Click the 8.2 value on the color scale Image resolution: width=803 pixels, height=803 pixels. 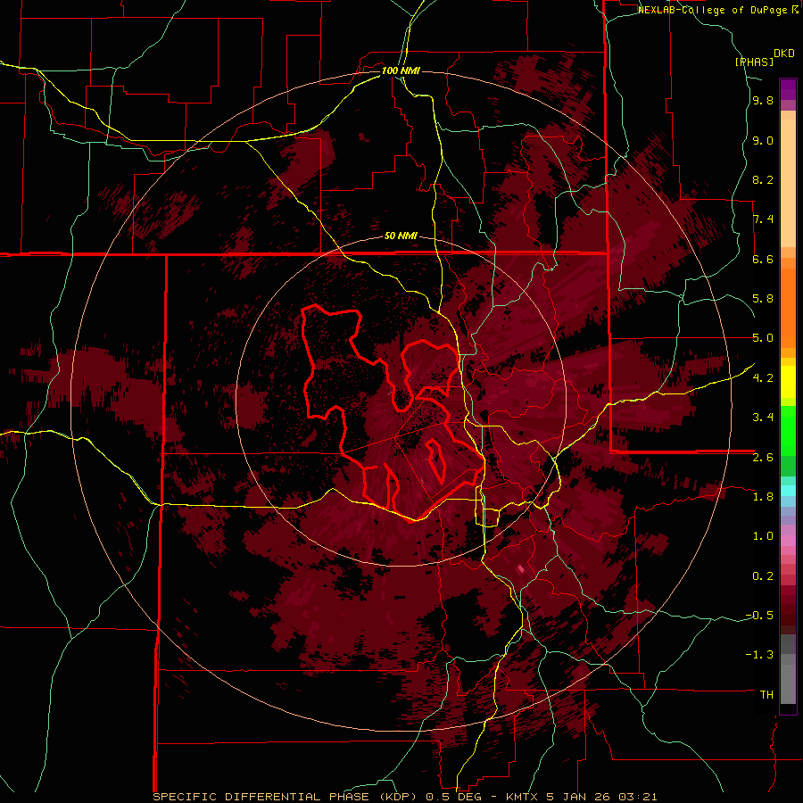point(763,179)
